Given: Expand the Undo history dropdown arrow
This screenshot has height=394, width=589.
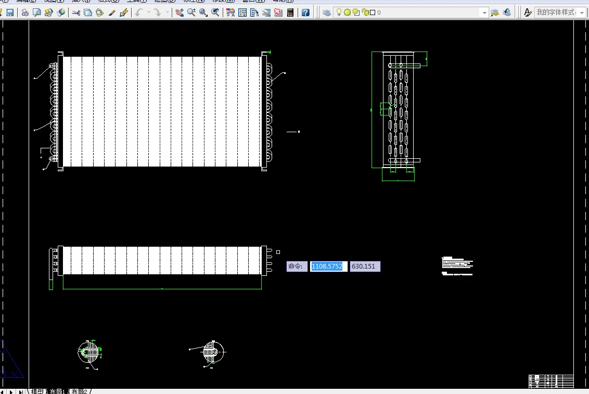Looking at the screenshot, I should 149,12.
